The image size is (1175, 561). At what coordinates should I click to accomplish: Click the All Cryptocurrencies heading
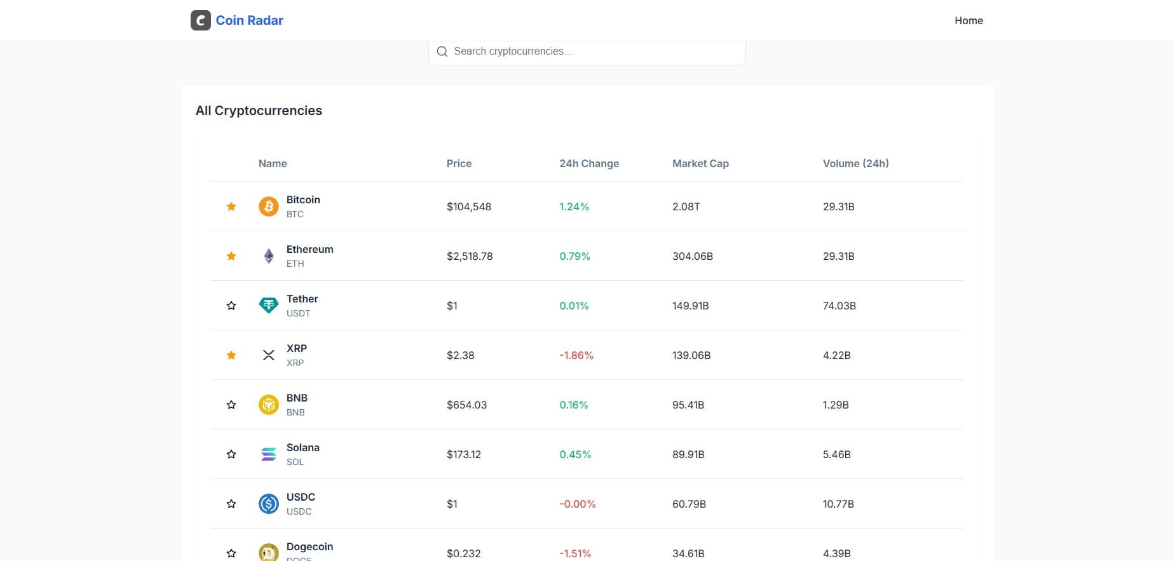tap(259, 111)
